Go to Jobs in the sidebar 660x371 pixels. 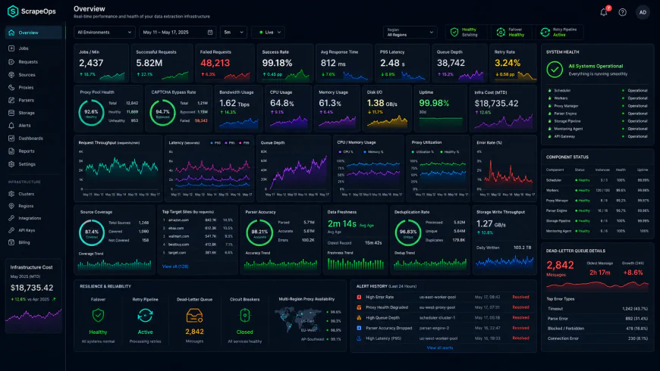pyautogui.click(x=33, y=48)
